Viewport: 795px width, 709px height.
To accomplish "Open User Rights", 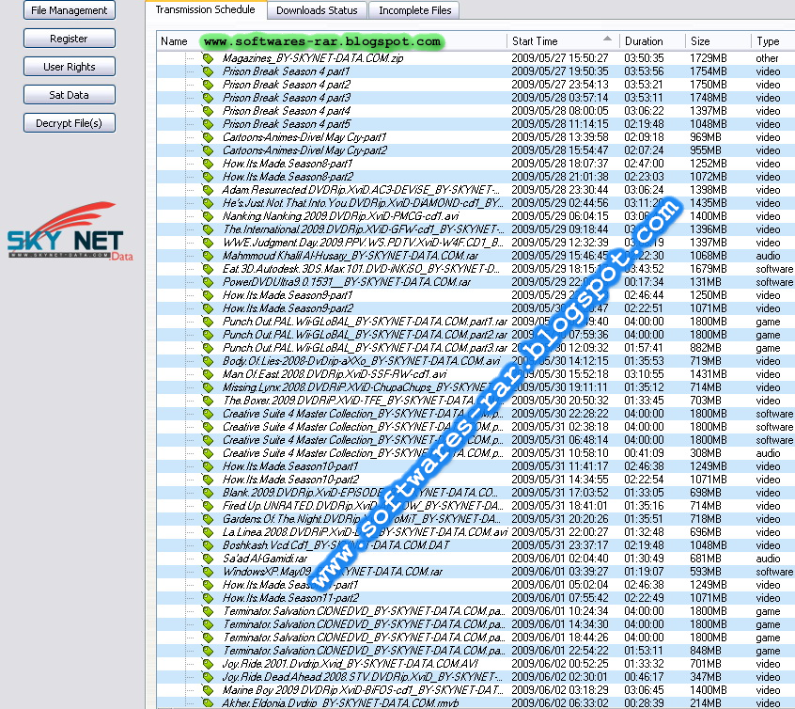I will 70,67.
